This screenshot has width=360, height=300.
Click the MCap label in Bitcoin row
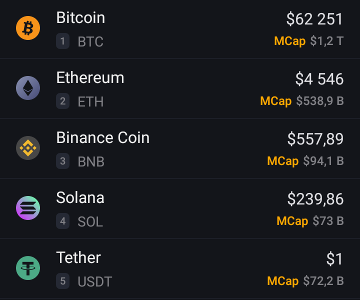click(289, 41)
